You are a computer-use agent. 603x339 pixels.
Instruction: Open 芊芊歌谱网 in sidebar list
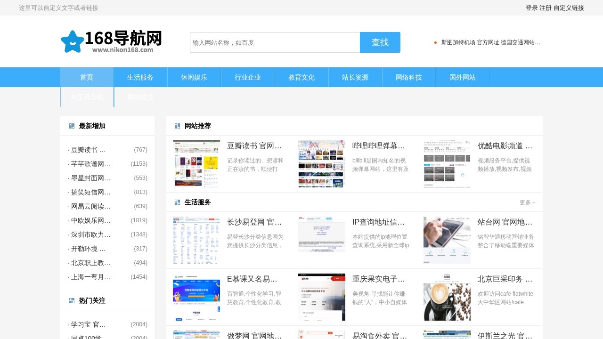click(91, 164)
